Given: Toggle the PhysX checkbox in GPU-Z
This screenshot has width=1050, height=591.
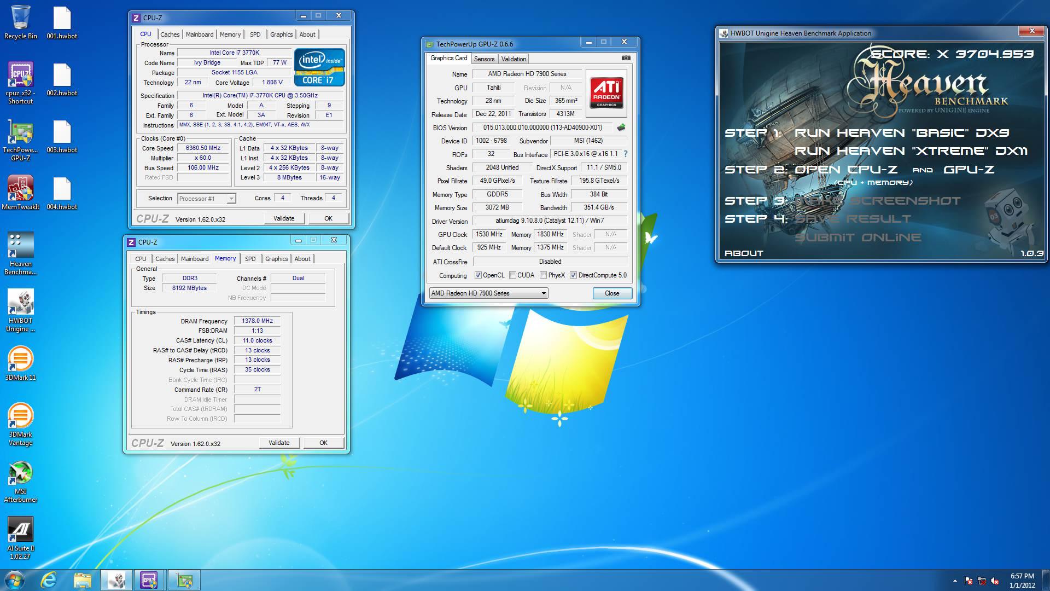Looking at the screenshot, I should (x=543, y=275).
